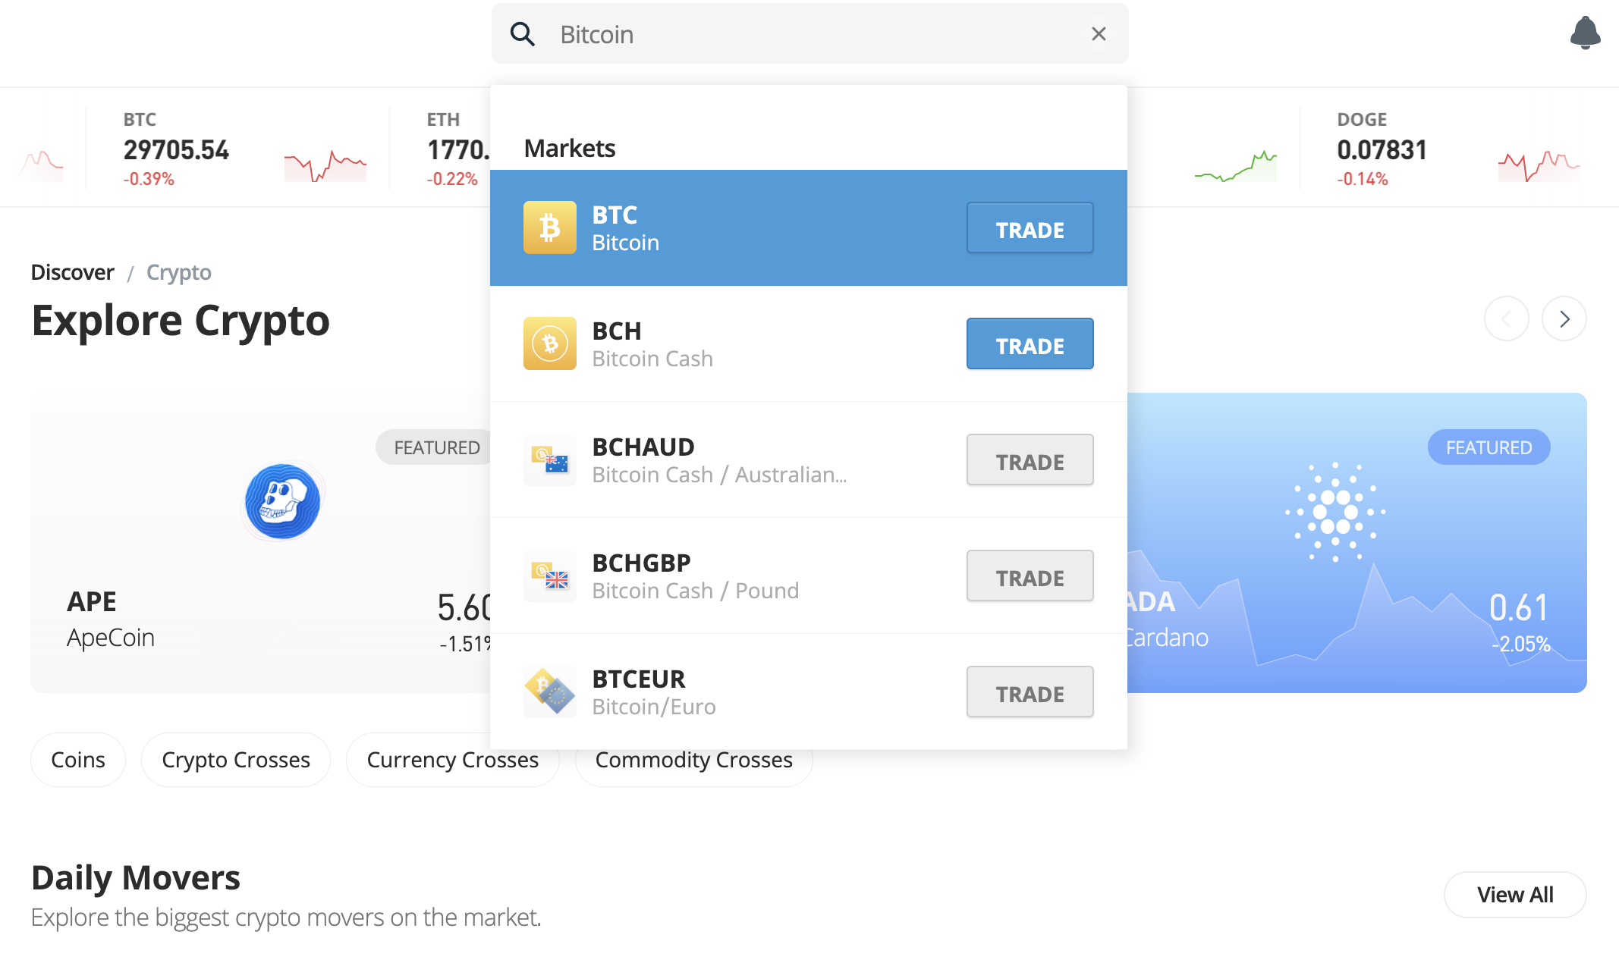The image size is (1619, 963).
Task: Trade the BCHAUD pair
Action: click(x=1030, y=460)
